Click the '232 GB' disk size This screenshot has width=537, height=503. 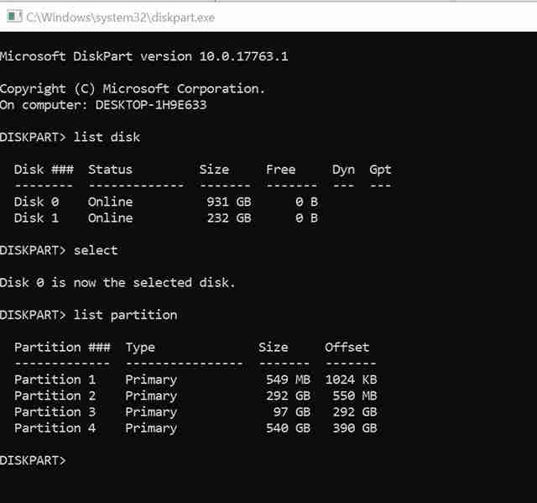[229, 218]
